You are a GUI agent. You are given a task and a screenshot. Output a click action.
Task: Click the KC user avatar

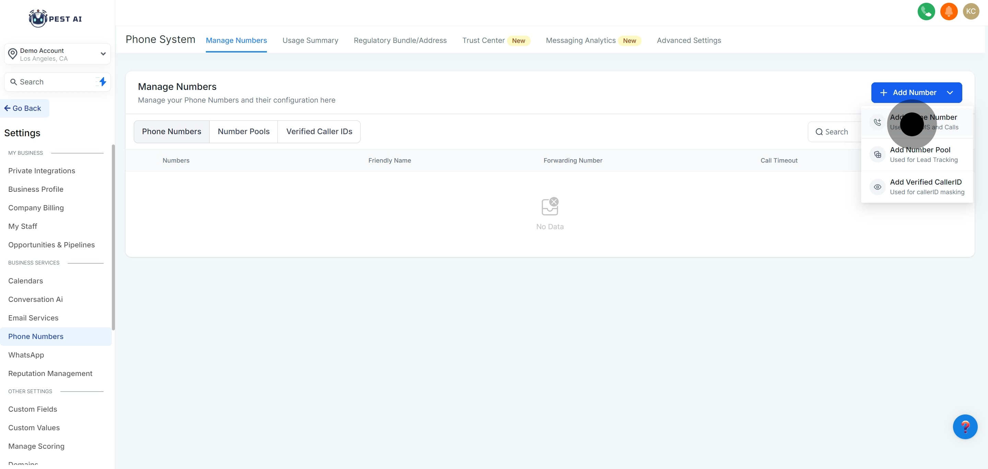tap(971, 12)
